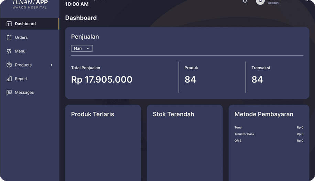Open the Hari period dropdown
This screenshot has width=315, height=181.
[x=82, y=48]
